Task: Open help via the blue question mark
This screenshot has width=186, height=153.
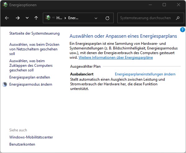Action: (x=183, y=30)
